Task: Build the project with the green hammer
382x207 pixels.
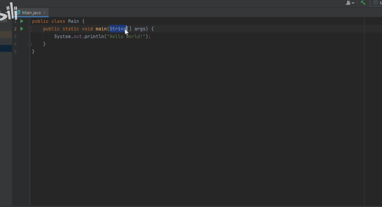Action: (363, 3)
